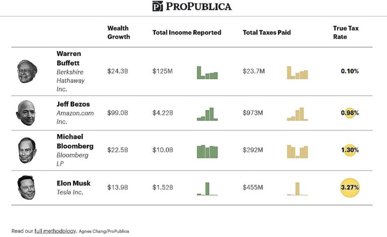Click Elon Musk's portrait
387x237 pixels.
click(x=26, y=187)
